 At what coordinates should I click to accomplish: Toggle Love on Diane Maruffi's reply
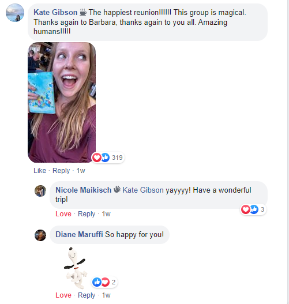tap(63, 295)
